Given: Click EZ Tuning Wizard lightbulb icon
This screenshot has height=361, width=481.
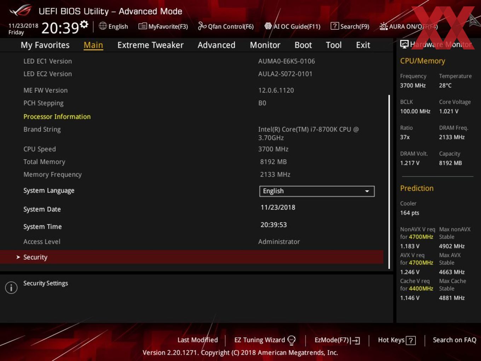Looking at the screenshot, I should [291, 340].
